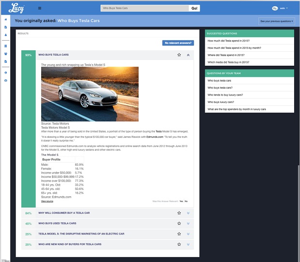Image resolution: width=300 pixels, height=262 pixels.
Task: Click the Suggested Questions panel header
Action: (x=250, y=33)
